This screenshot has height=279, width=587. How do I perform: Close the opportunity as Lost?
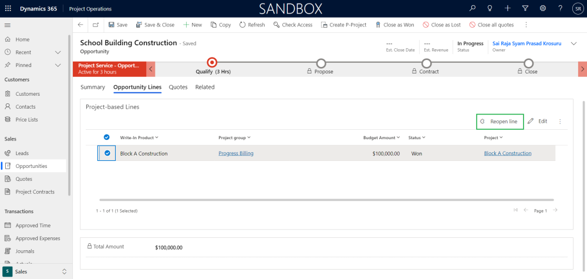(x=442, y=25)
